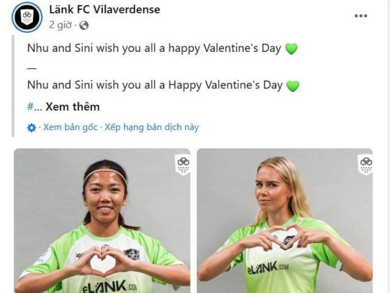390x293 pixels.
Task: Open the Länk FC Vilaverdense page name
Action: pyautogui.click(x=104, y=10)
